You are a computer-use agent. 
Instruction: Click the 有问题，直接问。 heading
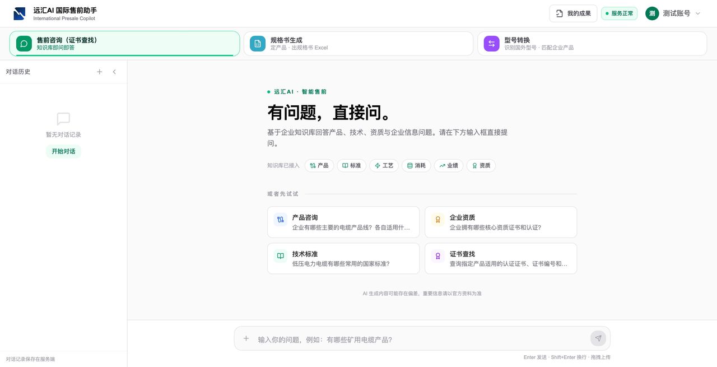tap(330, 113)
